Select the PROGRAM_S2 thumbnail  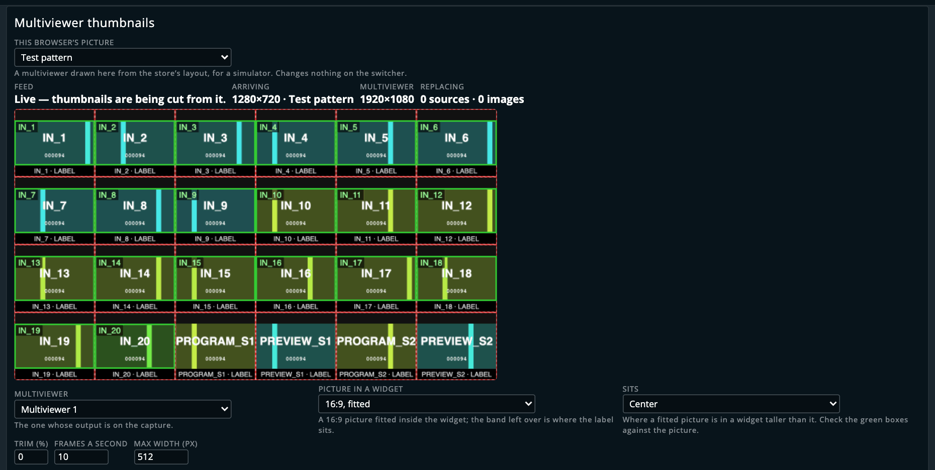(x=376, y=346)
